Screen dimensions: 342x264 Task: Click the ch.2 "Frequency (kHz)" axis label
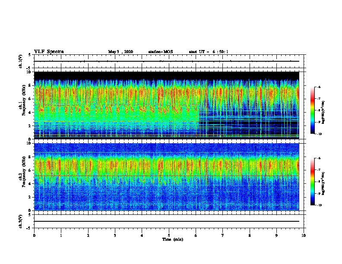(24, 172)
